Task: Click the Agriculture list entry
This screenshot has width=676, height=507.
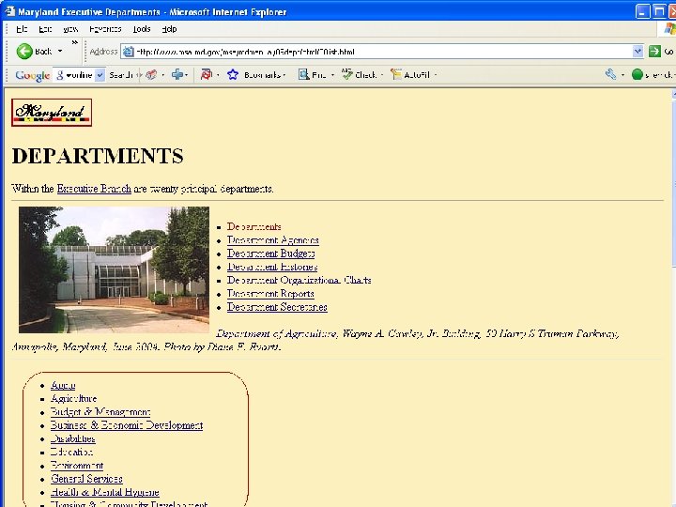Action: pyautogui.click(x=74, y=398)
